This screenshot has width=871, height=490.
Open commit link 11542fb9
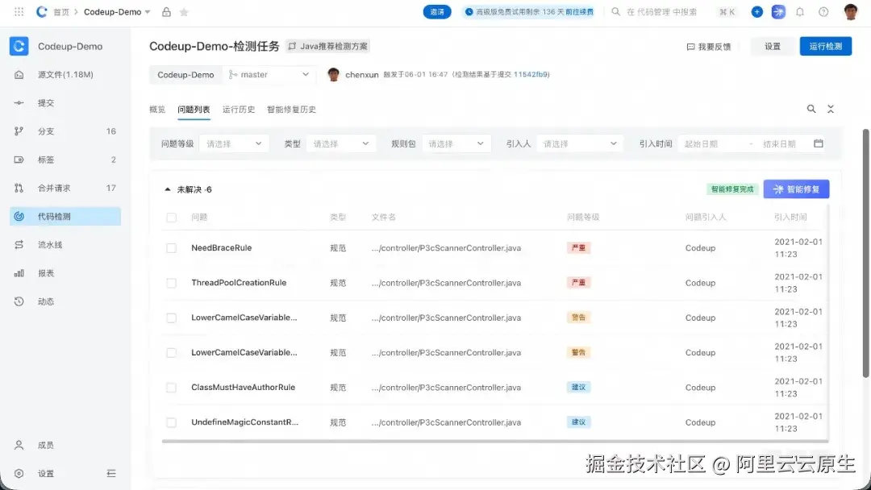(x=531, y=74)
